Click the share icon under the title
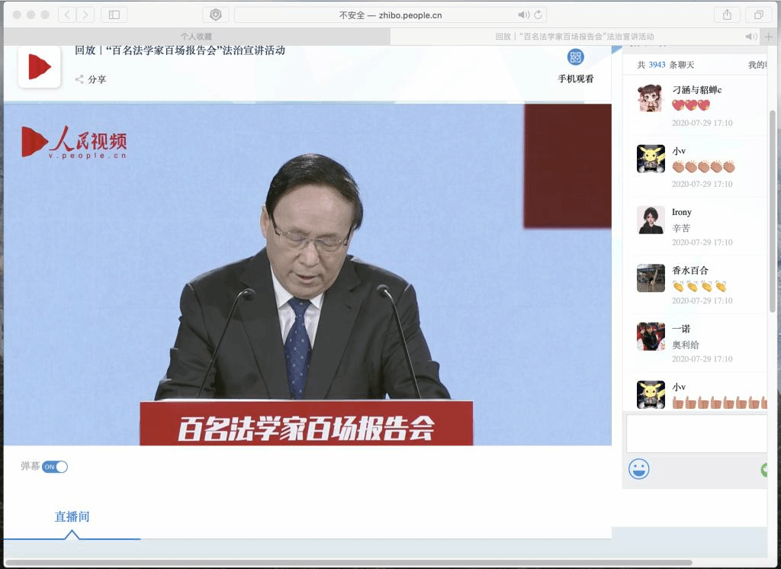The height and width of the screenshot is (569, 781). (79, 79)
